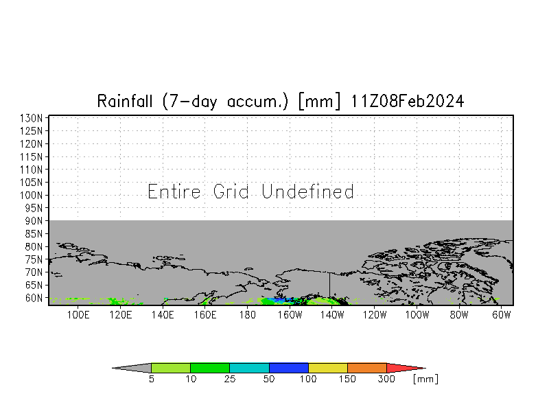The width and height of the screenshot is (538, 420).
Task: Click the colorbar label '25'
Action: 230,379
